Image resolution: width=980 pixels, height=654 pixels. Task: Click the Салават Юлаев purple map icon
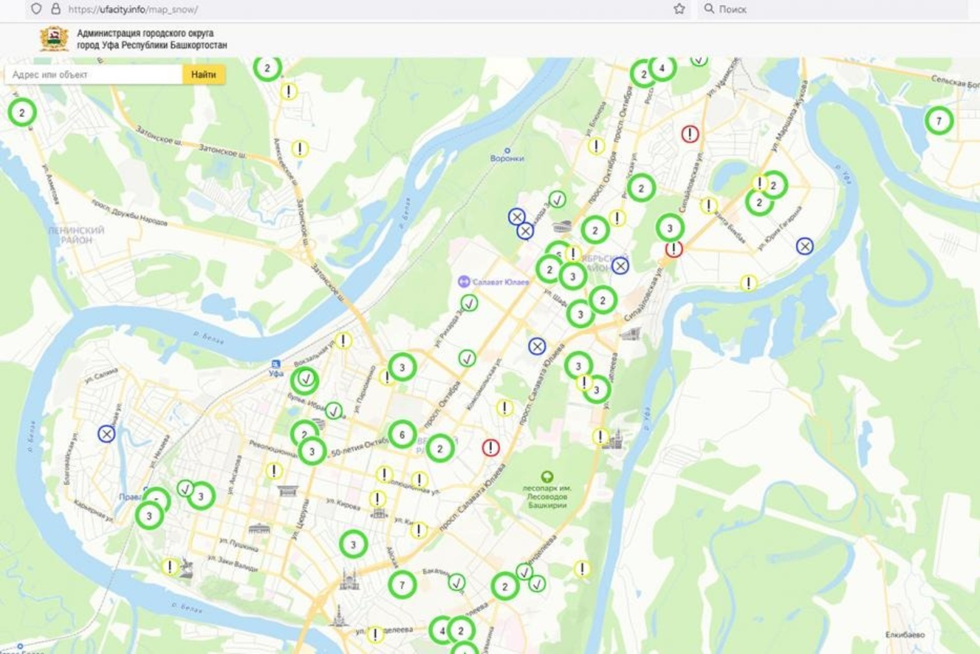tap(464, 281)
